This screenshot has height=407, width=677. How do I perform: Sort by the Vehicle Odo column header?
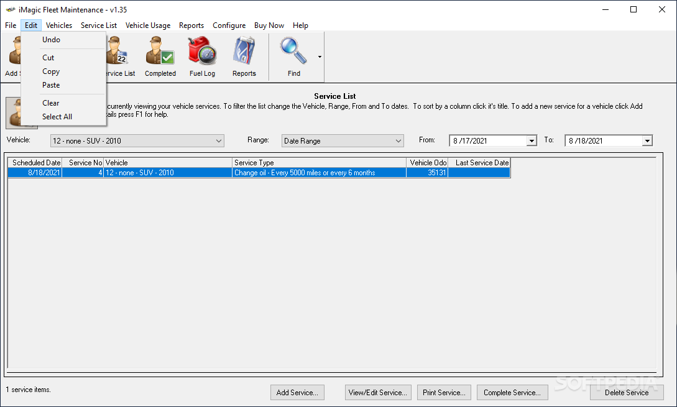427,163
